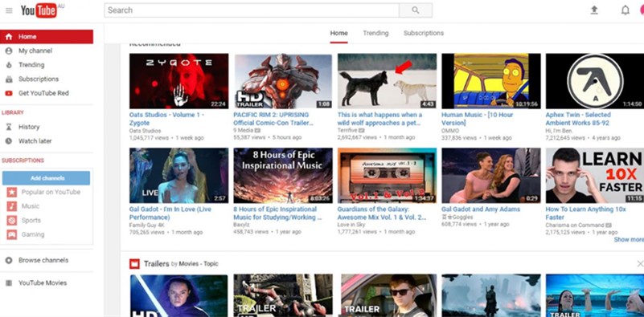Image resolution: width=644 pixels, height=317 pixels.
Task: Click the Music note icon
Action: pyautogui.click(x=12, y=206)
